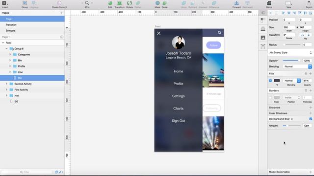Add a new shadow
This screenshot has height=176, width=314.
[311, 108]
